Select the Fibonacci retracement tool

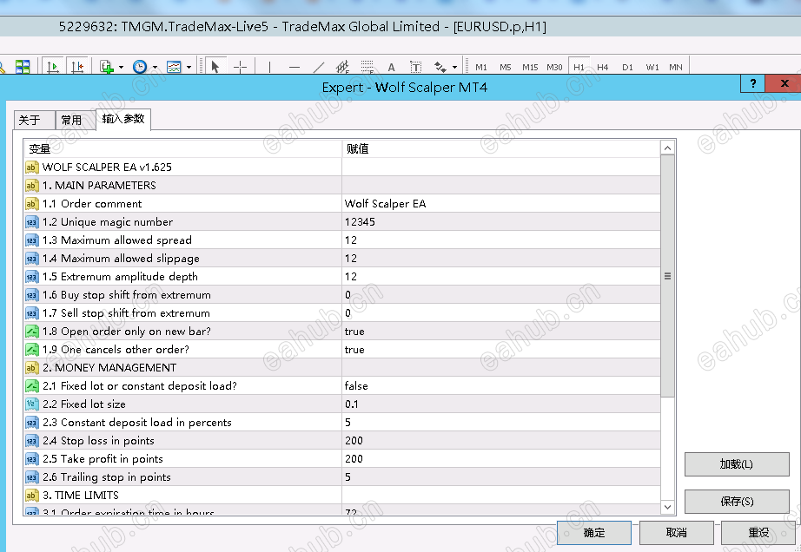coord(367,67)
